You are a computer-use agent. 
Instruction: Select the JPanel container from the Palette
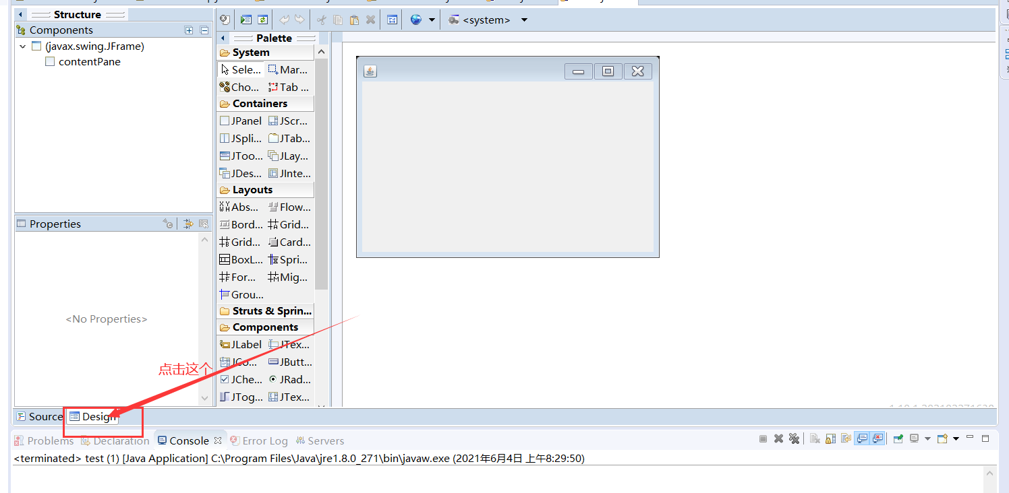(240, 121)
